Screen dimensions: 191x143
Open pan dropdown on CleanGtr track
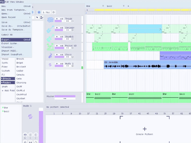[68, 30]
